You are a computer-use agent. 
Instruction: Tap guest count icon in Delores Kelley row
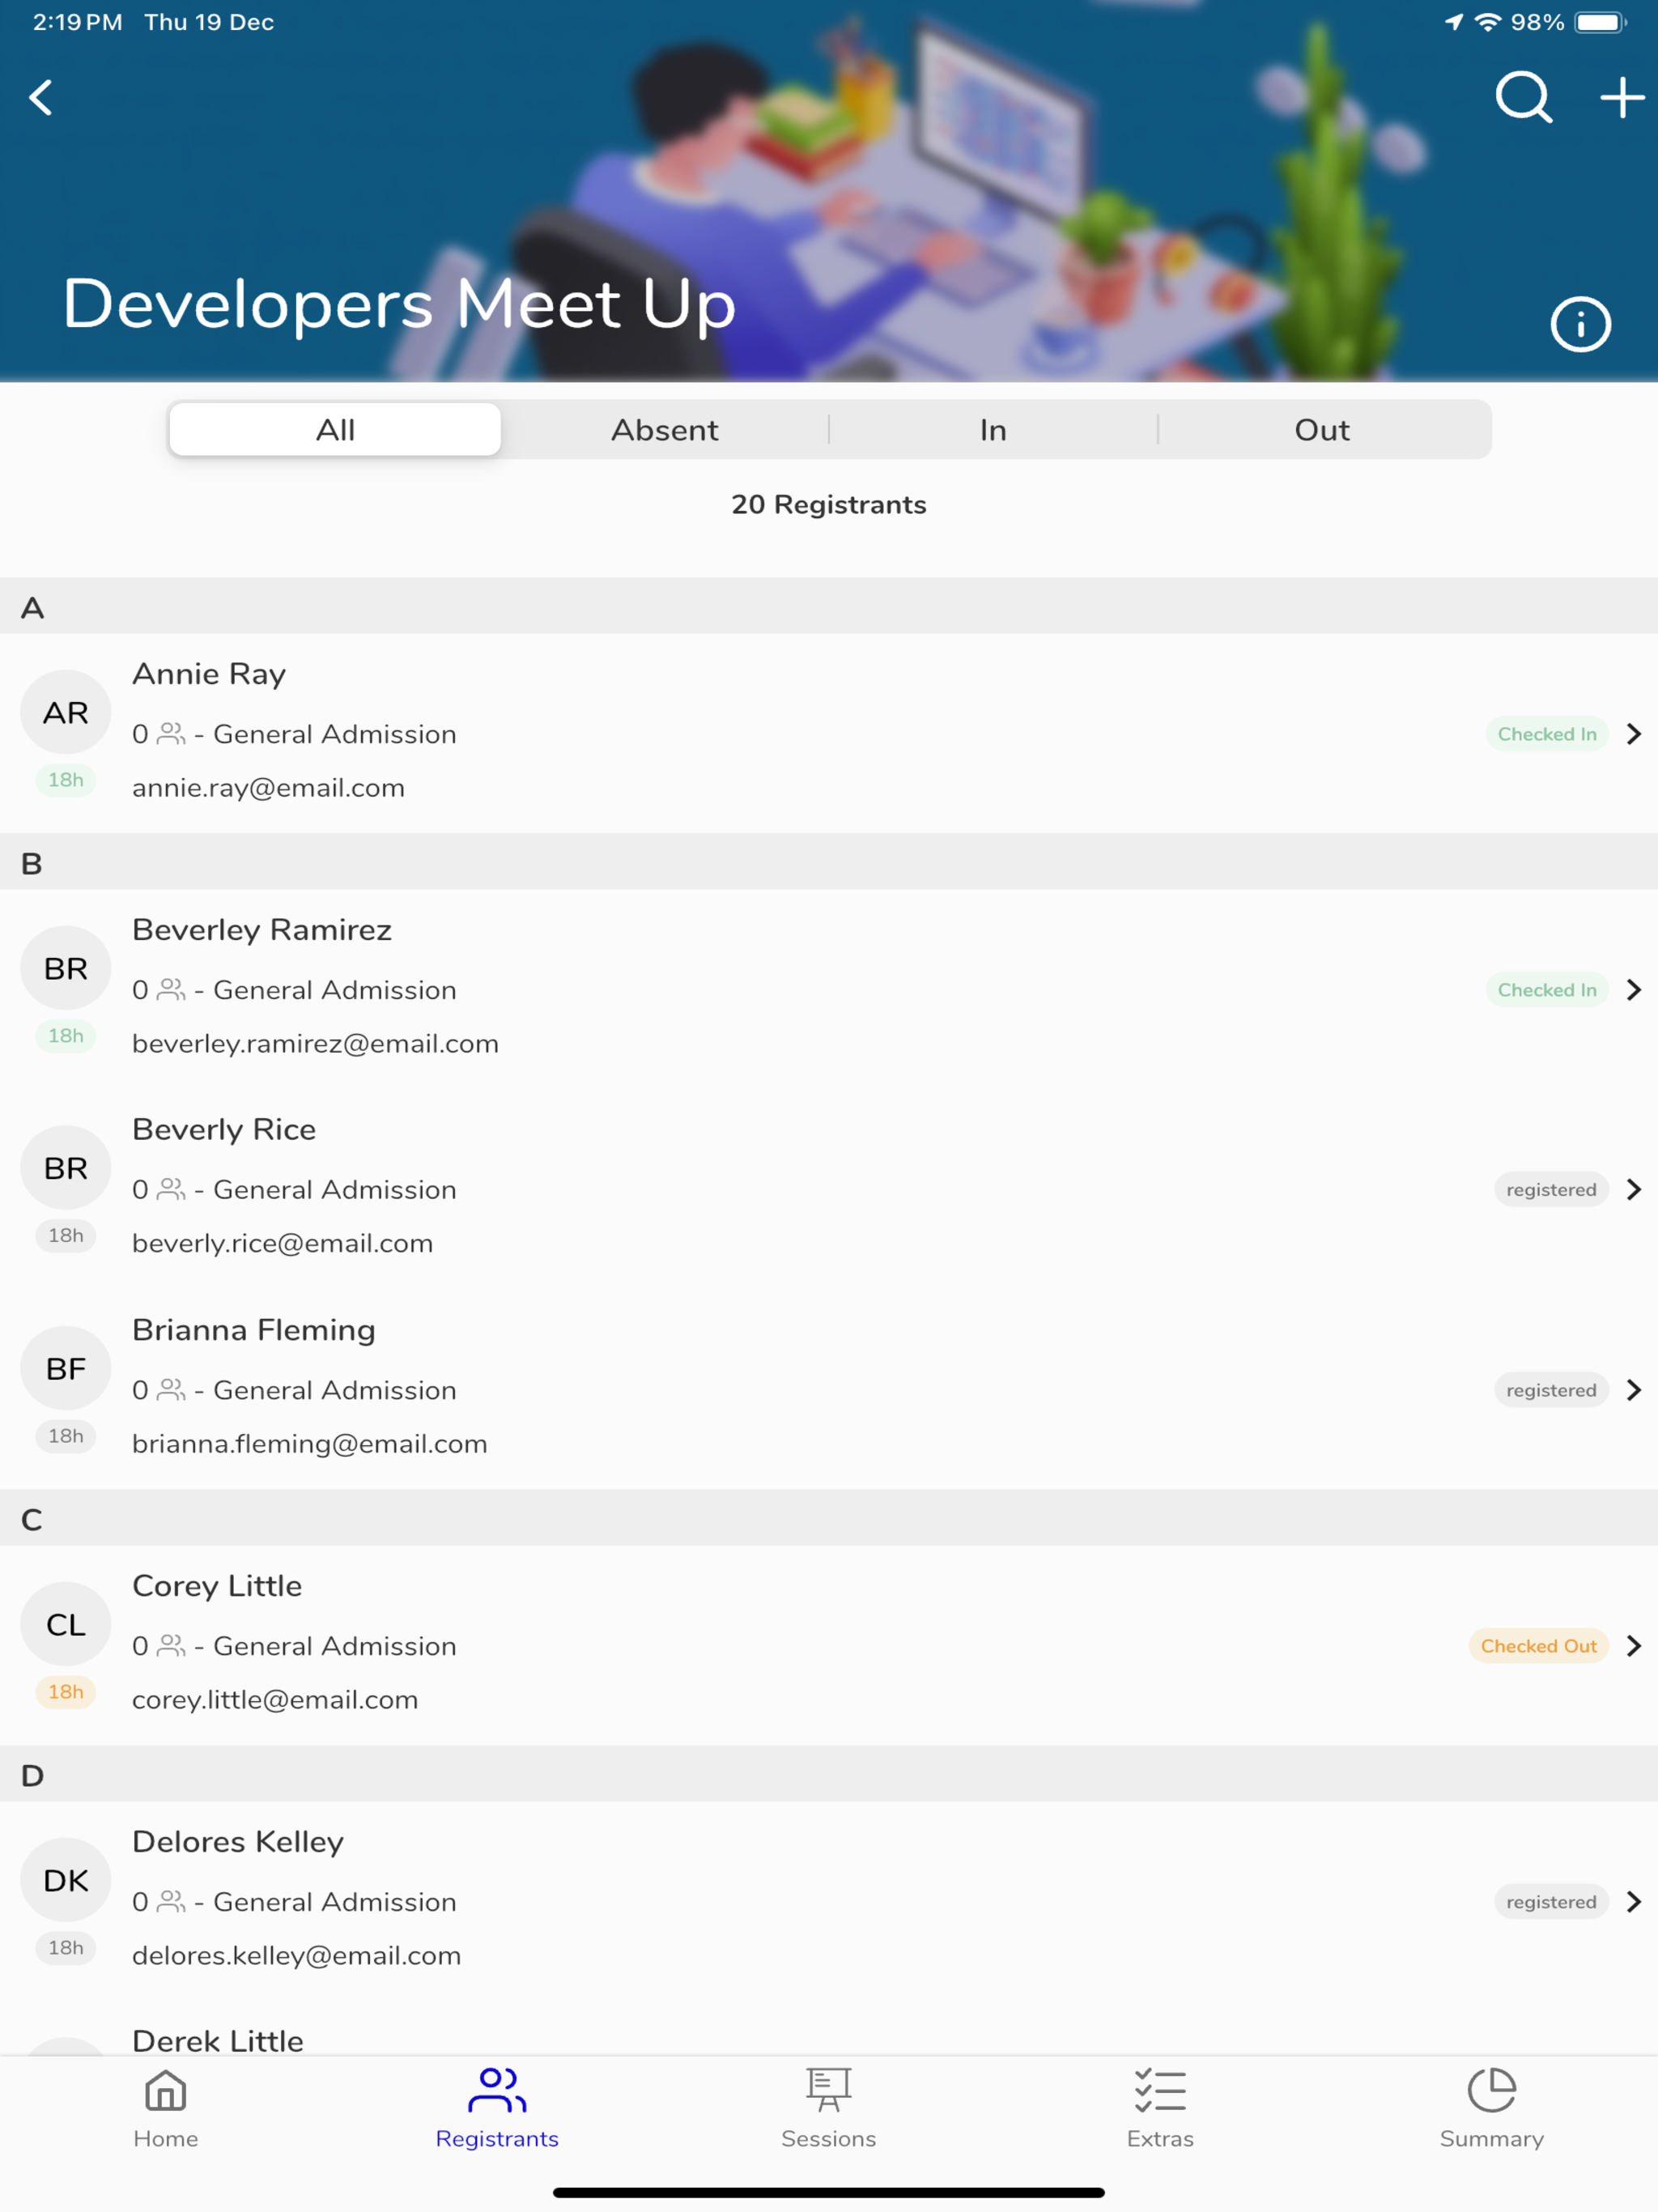172,1901
